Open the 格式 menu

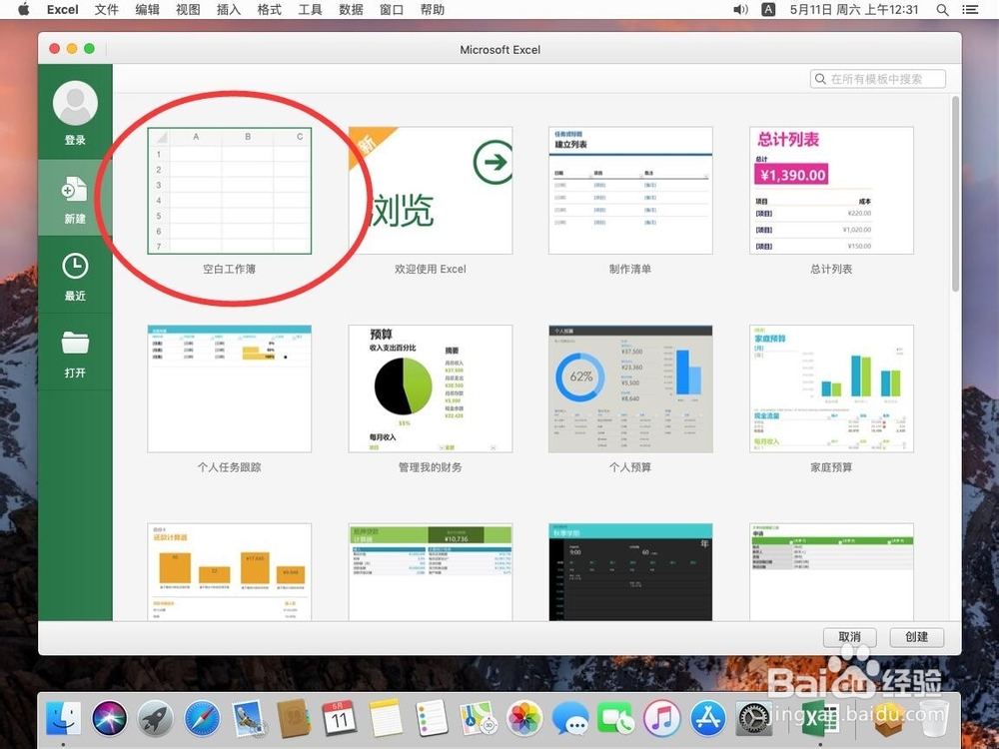(x=270, y=10)
